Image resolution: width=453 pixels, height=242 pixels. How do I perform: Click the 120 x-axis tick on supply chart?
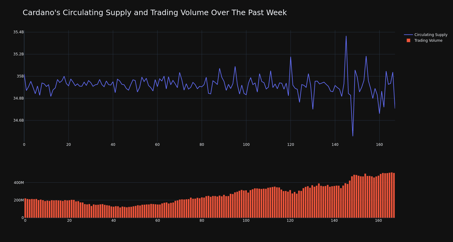tap(291, 145)
